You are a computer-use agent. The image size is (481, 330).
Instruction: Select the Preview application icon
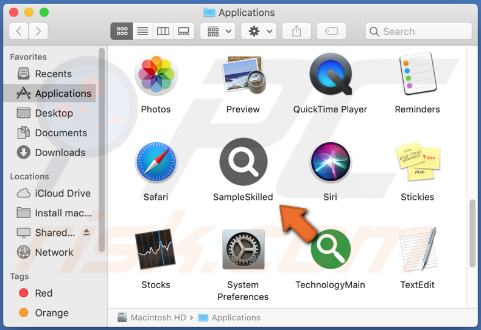click(244, 74)
